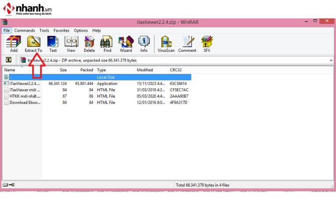Image resolution: width=336 pixels, height=210 pixels.
Task: Open the Options menu
Action: tap(81, 30)
